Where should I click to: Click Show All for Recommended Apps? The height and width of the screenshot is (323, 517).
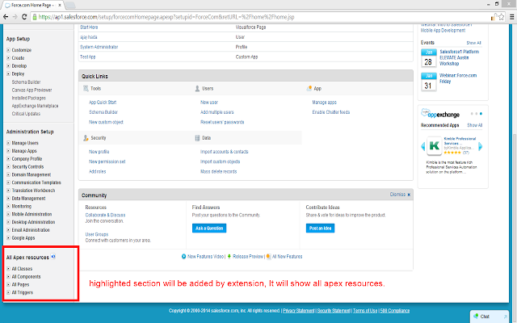(x=475, y=125)
